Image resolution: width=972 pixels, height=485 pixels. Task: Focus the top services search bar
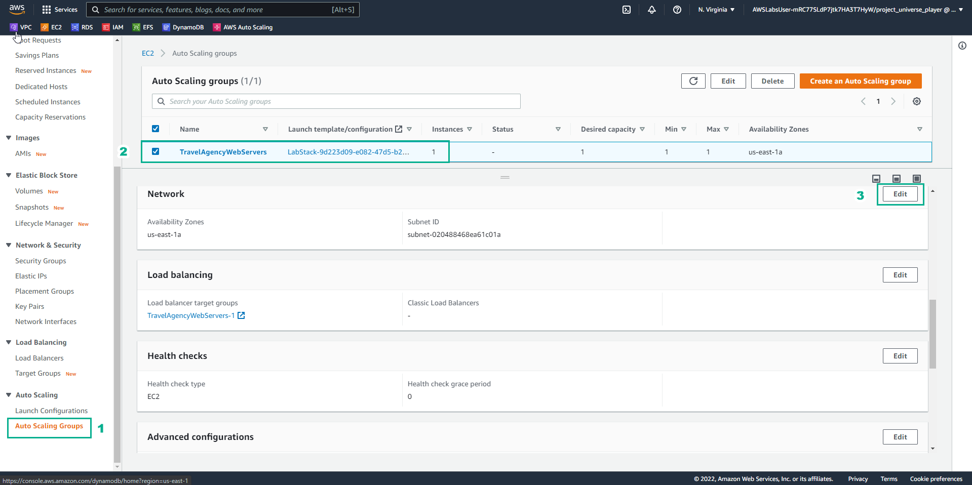223,10
